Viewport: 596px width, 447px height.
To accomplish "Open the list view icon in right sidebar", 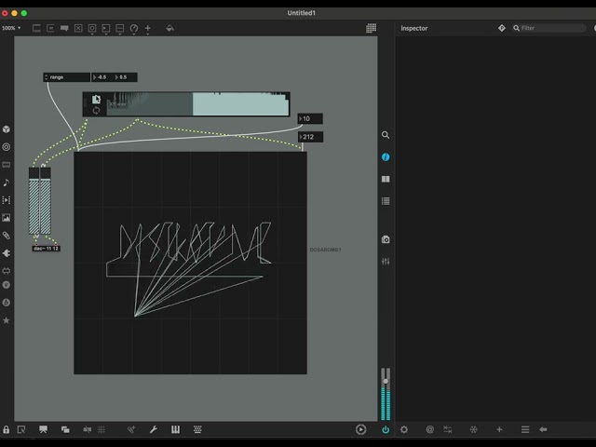I will point(386,201).
